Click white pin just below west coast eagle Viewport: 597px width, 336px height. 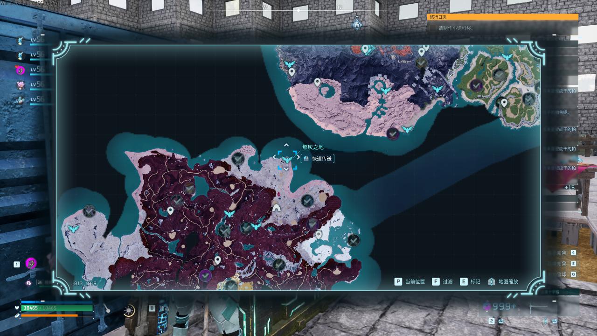point(292,72)
